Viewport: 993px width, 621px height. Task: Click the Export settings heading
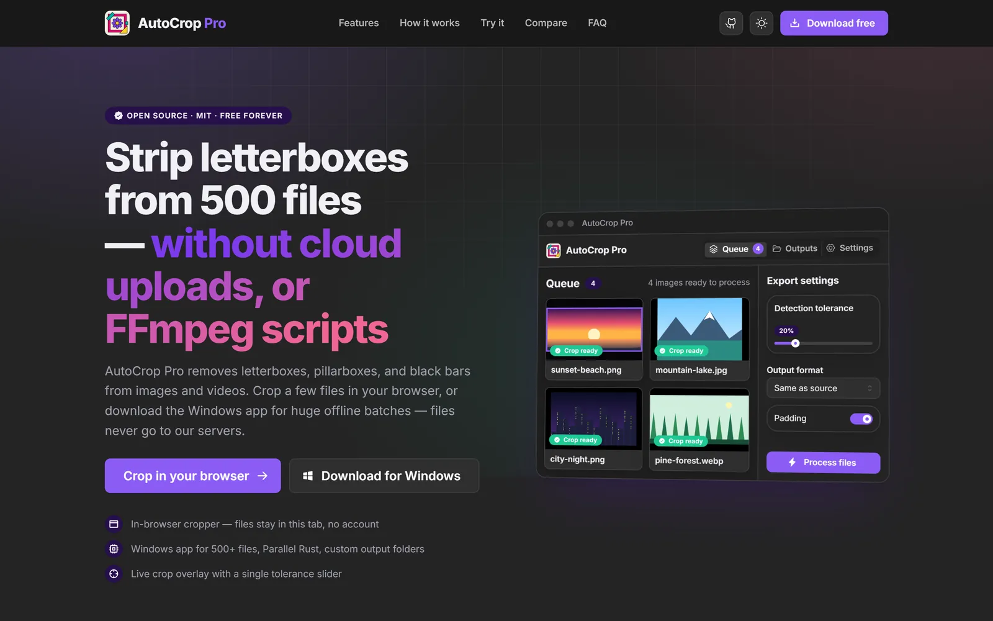coord(802,281)
